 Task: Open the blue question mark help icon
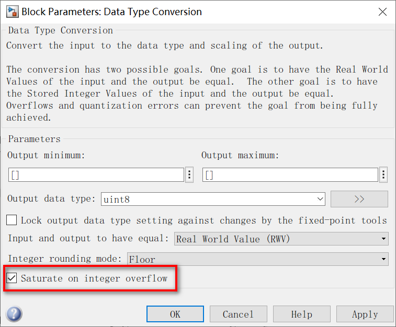(x=14, y=314)
